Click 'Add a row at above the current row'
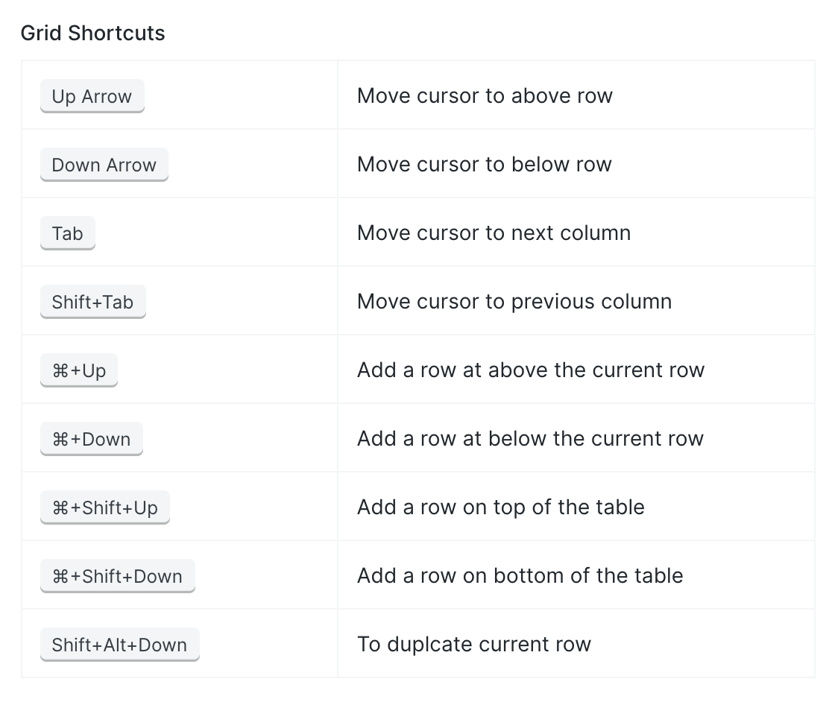Image resolution: width=832 pixels, height=705 pixels. click(531, 370)
